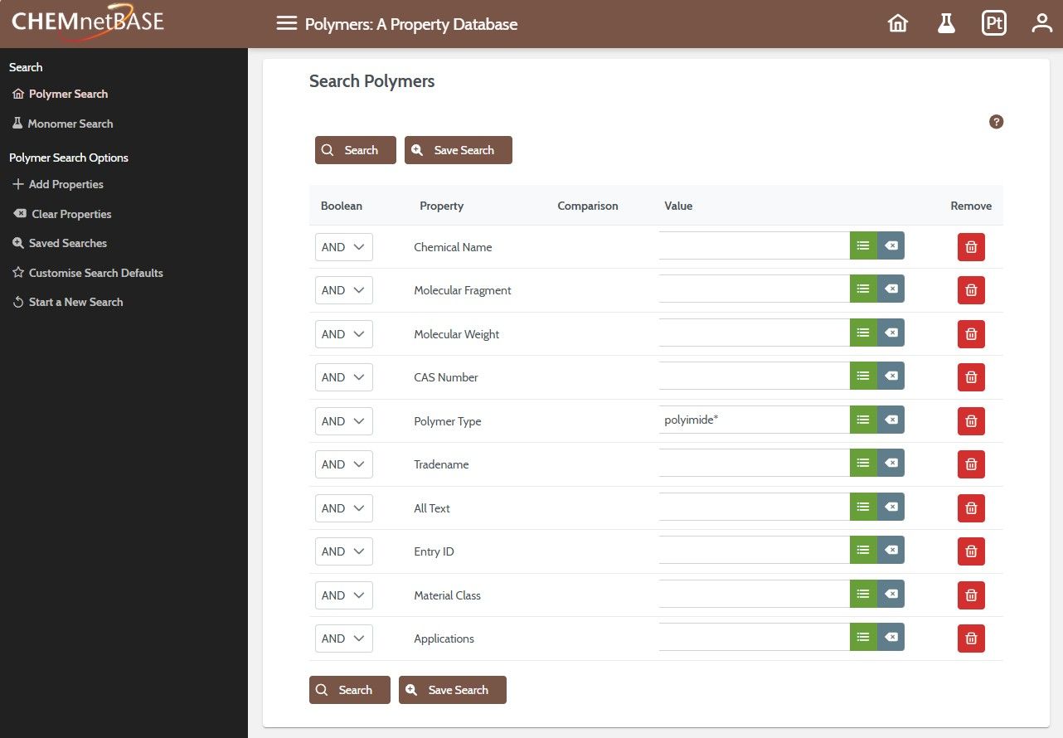
Task: Click the top Search button
Action: (x=356, y=150)
